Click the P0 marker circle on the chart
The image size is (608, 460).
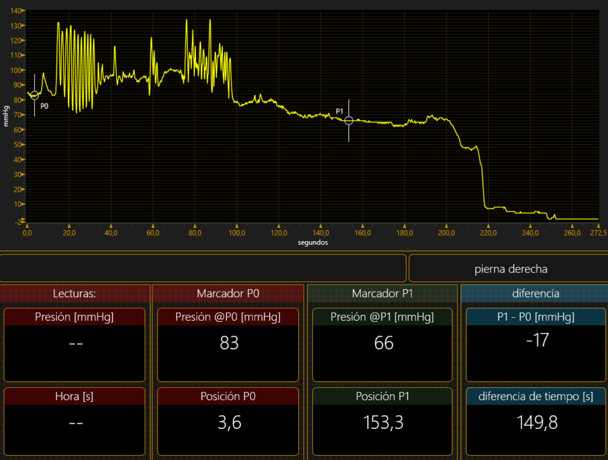pyautogui.click(x=35, y=95)
